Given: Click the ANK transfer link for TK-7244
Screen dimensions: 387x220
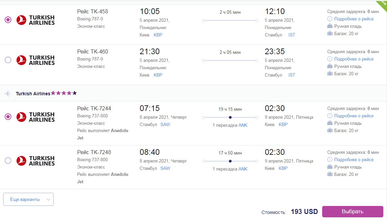Looking at the screenshot, I should [x=243, y=125].
